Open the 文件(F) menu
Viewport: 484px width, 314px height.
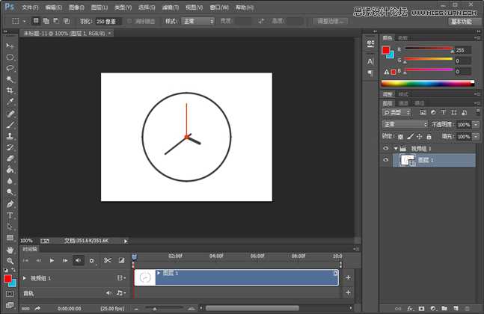click(x=30, y=7)
